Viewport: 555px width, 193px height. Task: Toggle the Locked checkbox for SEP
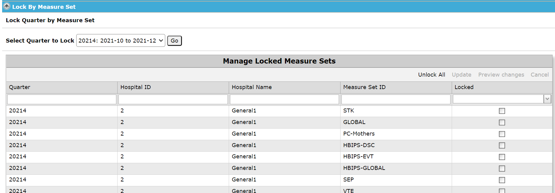[x=502, y=180]
